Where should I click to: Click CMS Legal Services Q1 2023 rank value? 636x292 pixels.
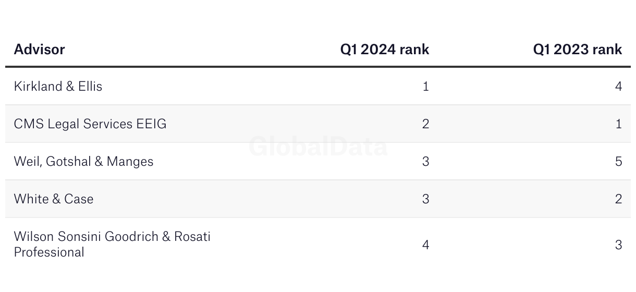coord(618,124)
